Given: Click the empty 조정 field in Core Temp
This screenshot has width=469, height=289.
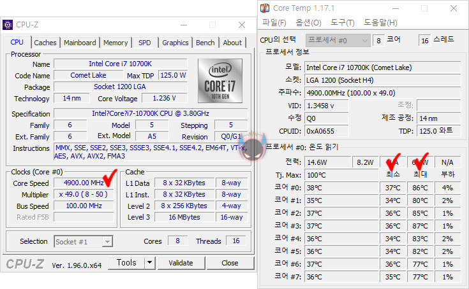Looking at the screenshot, I should click(439, 106).
